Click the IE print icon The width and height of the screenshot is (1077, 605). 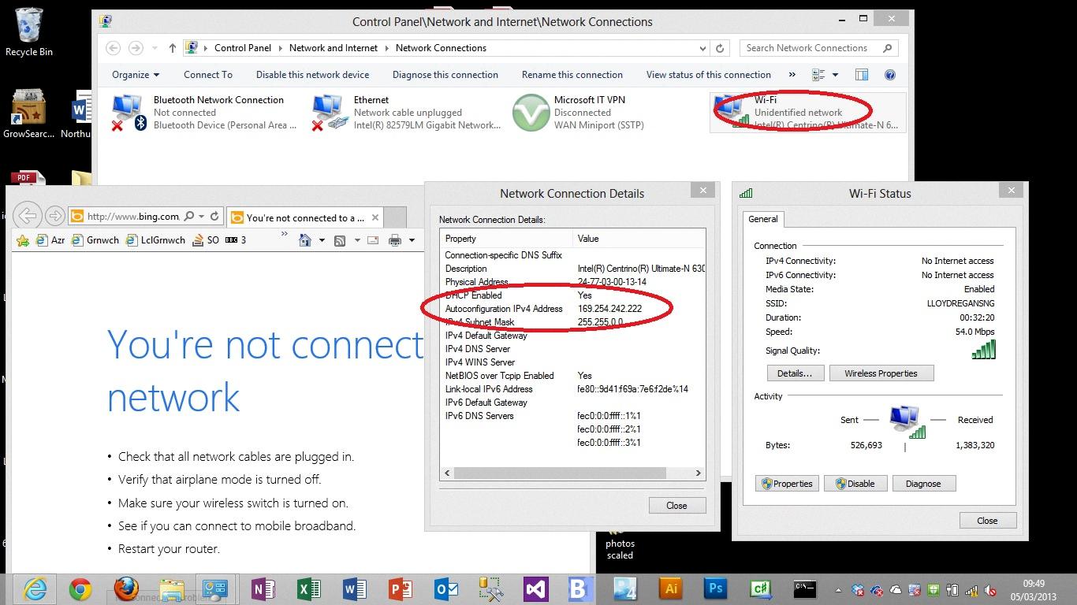tap(395, 240)
